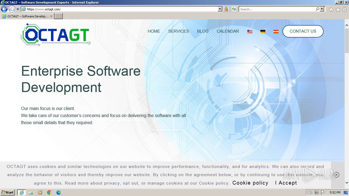Click the Enterprise Software Development heading
The image size is (349, 196).
[81, 79]
